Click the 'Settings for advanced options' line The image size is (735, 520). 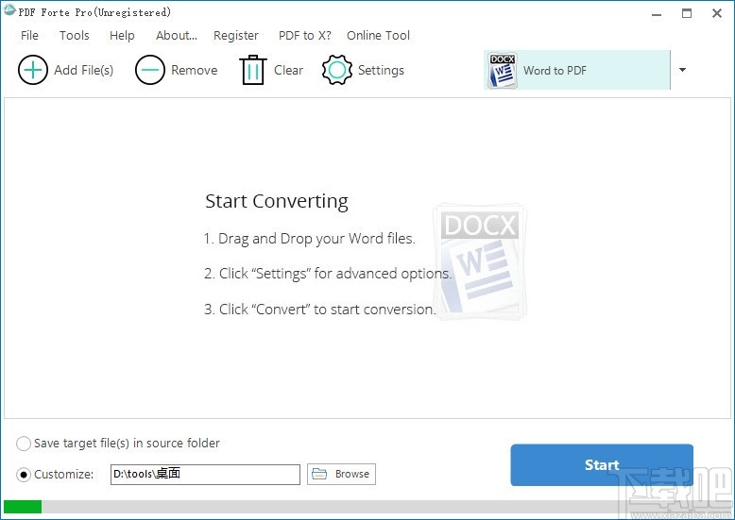pos(328,274)
